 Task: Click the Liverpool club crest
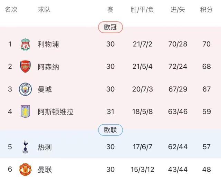(25, 44)
